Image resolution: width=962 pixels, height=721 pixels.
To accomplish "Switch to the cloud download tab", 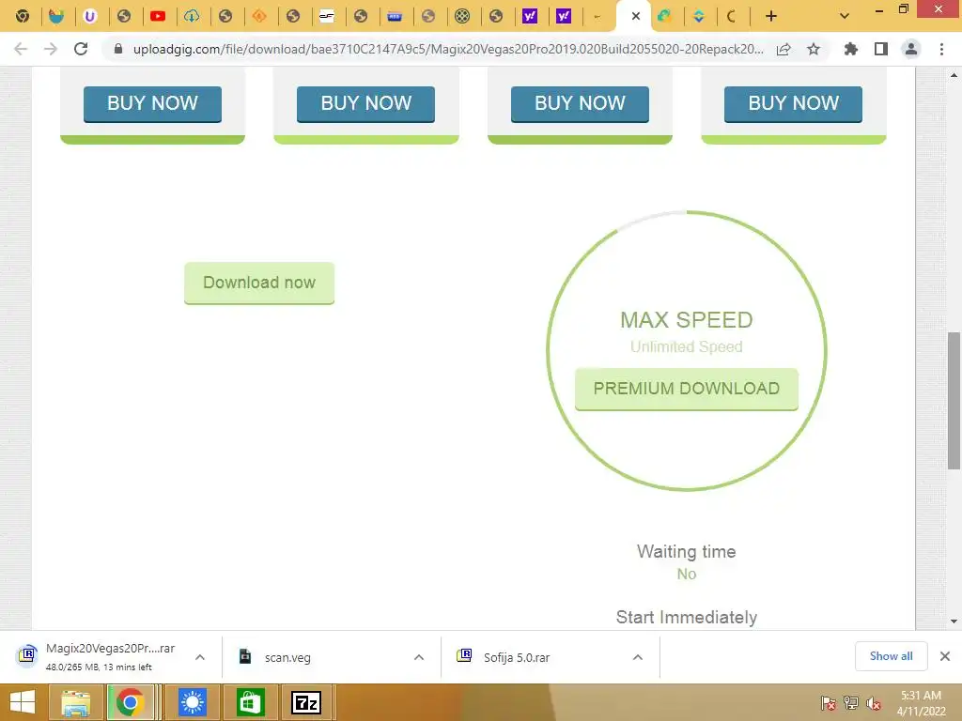I will (x=192, y=16).
